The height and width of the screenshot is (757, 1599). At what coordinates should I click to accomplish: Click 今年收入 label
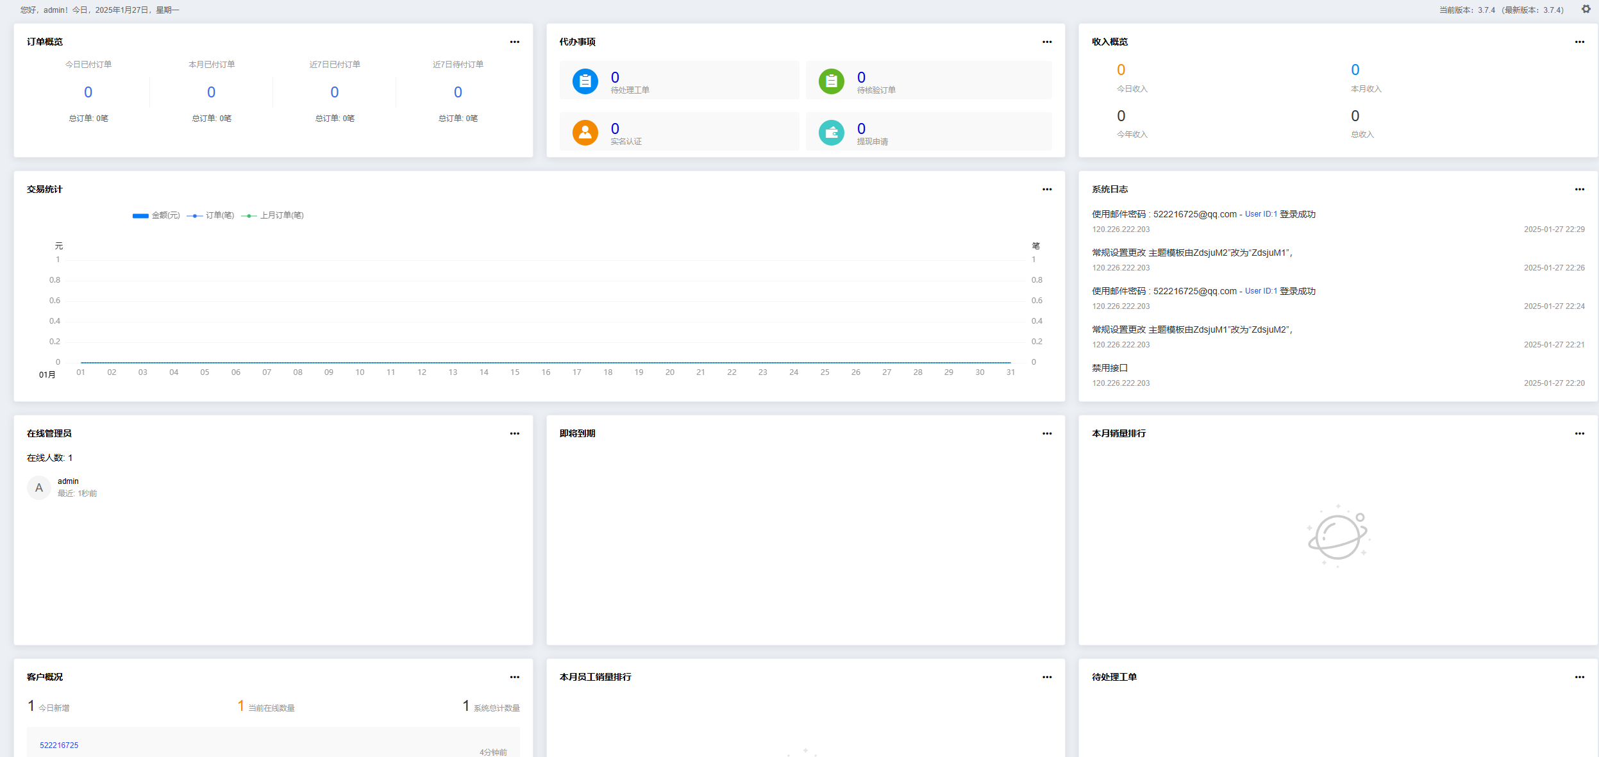click(1132, 135)
